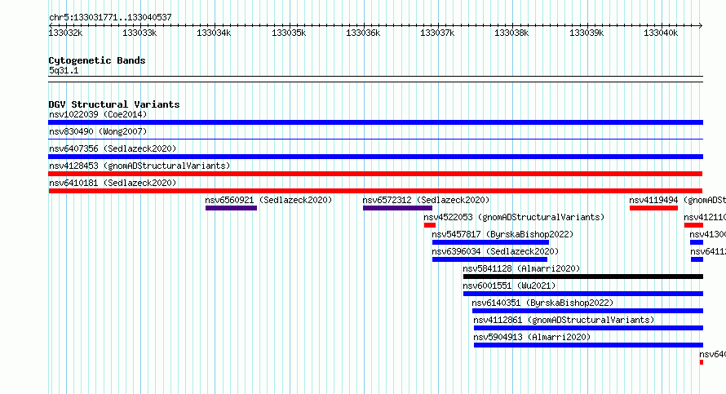Click the nsv1022039 (Coe2014) variant label

point(98,114)
